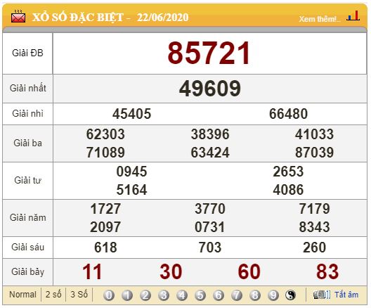Image resolution: width=371 pixels, height=308 pixels.
Task: Select digit 8 filter ball
Action: [255, 295]
